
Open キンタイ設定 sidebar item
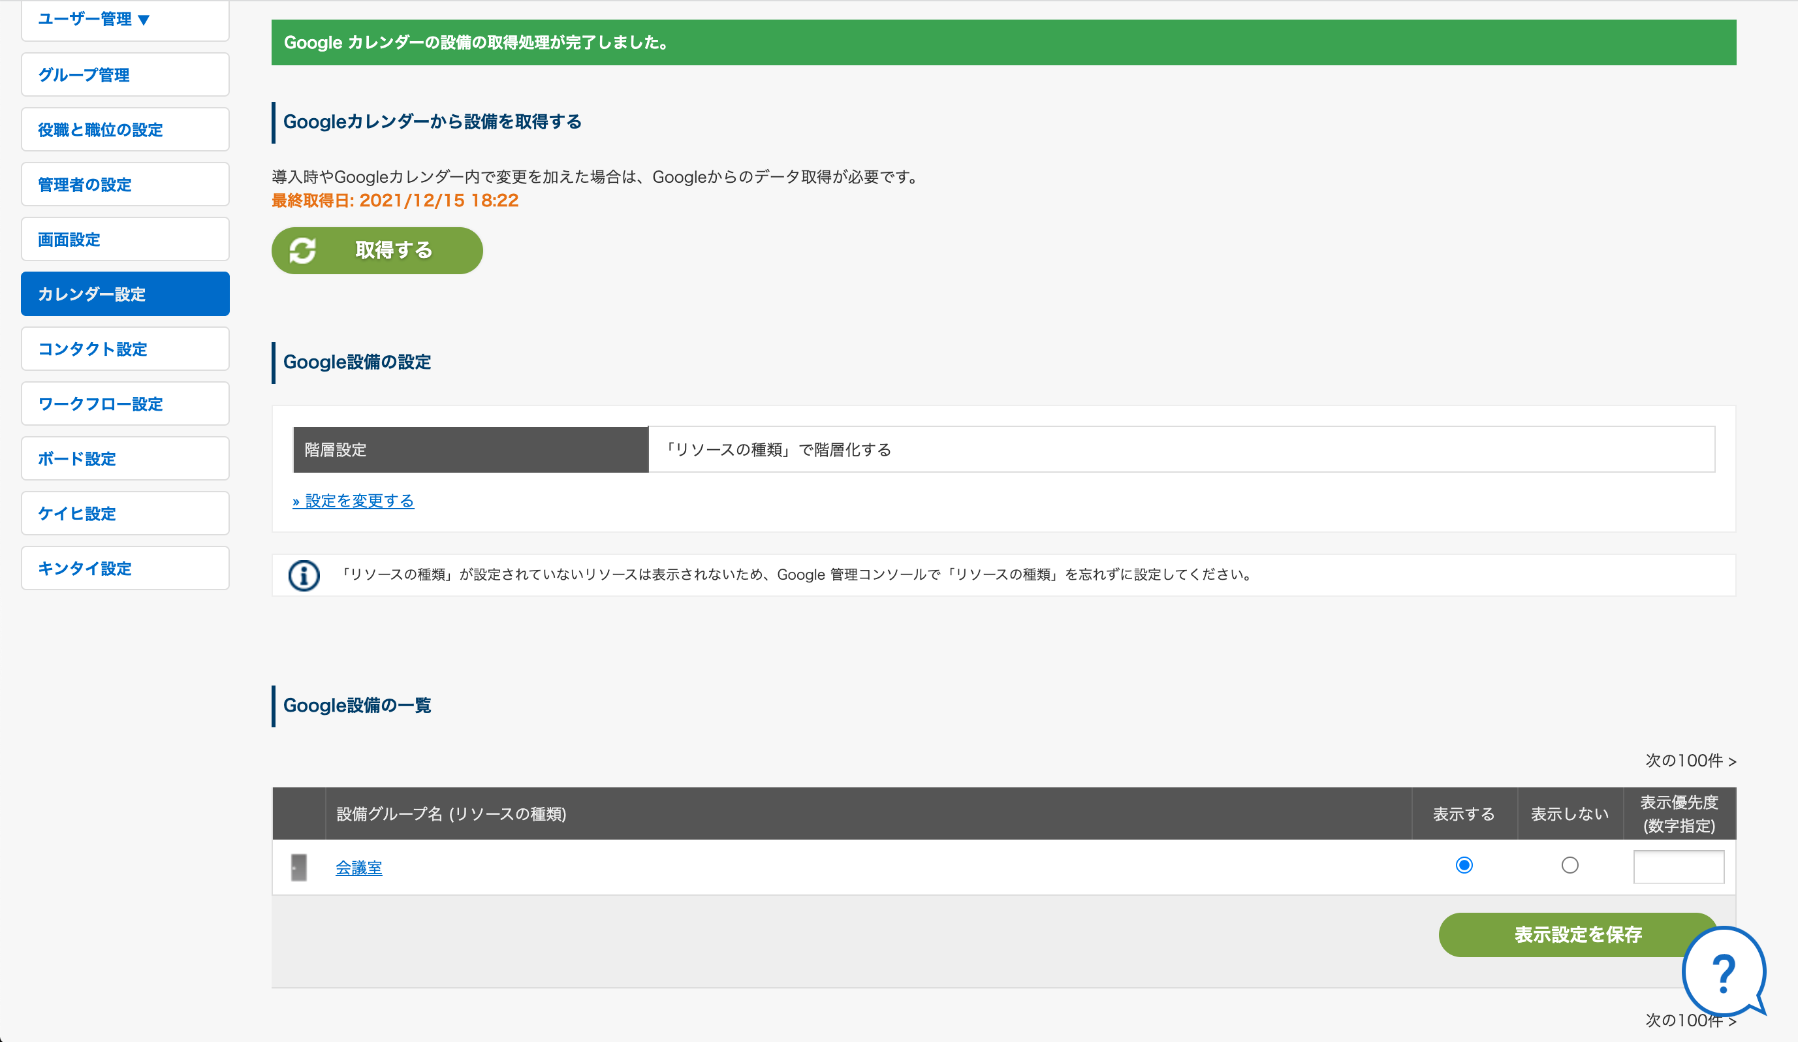[x=125, y=569]
